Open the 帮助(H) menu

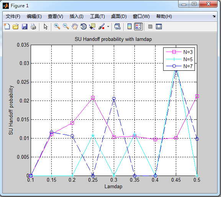(164, 16)
